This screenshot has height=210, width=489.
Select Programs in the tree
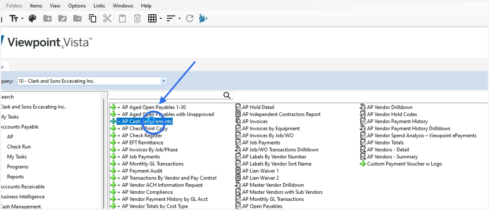(x=18, y=167)
